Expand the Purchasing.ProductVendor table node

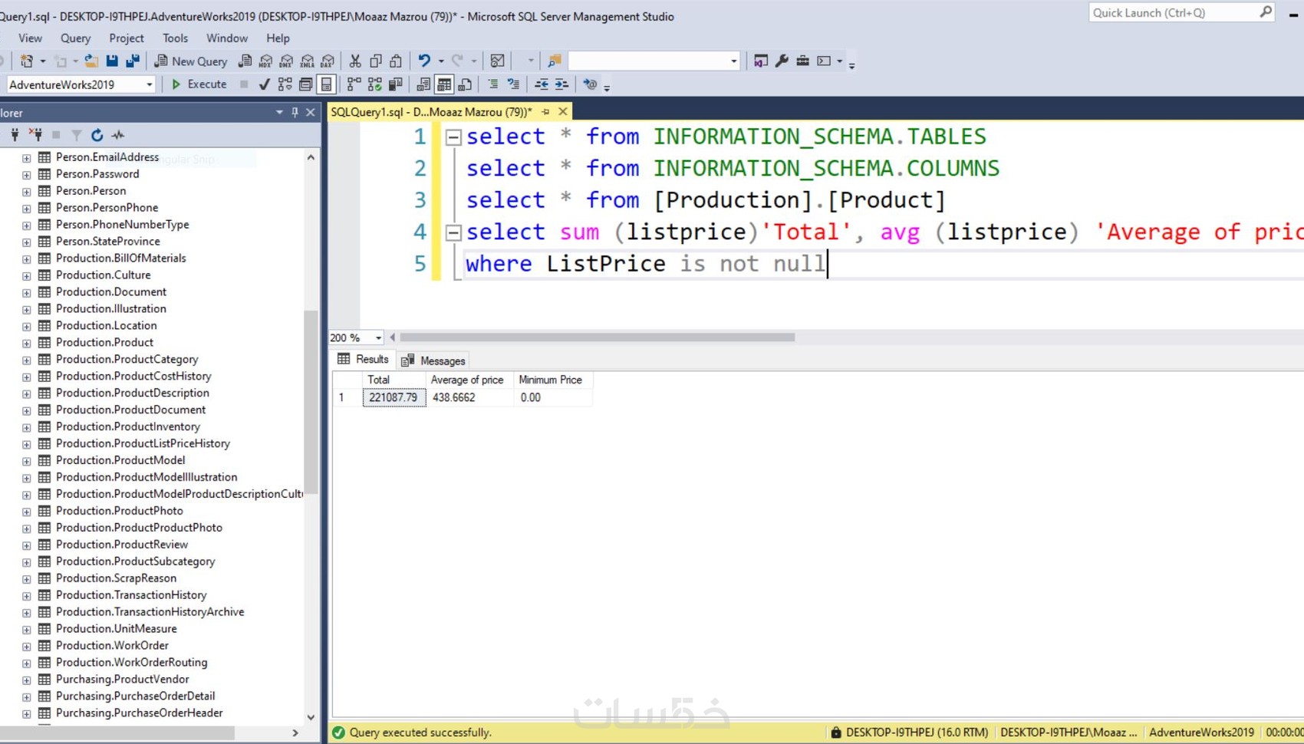(x=27, y=680)
